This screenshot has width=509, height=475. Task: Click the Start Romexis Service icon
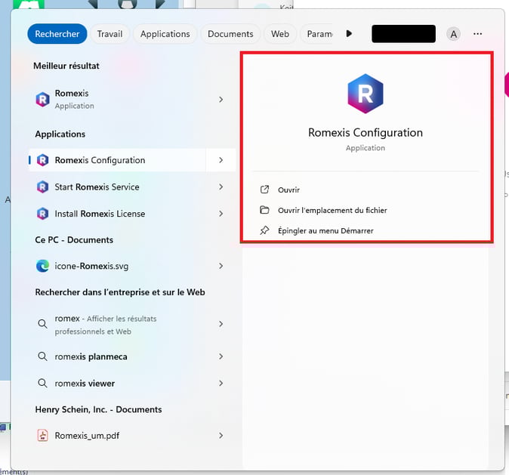42,187
